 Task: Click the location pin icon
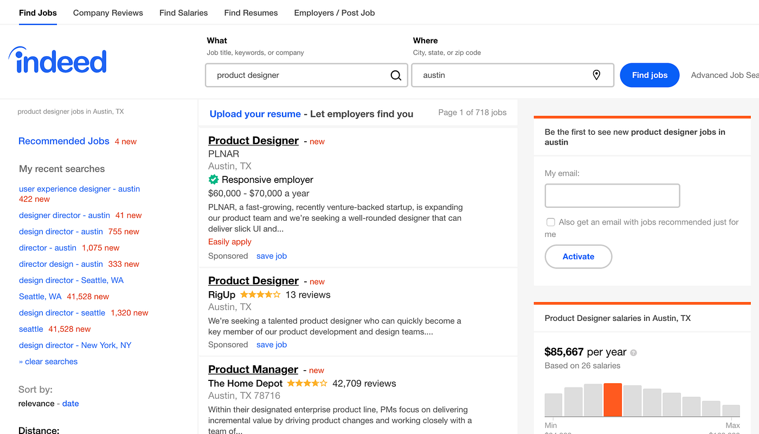(x=596, y=75)
